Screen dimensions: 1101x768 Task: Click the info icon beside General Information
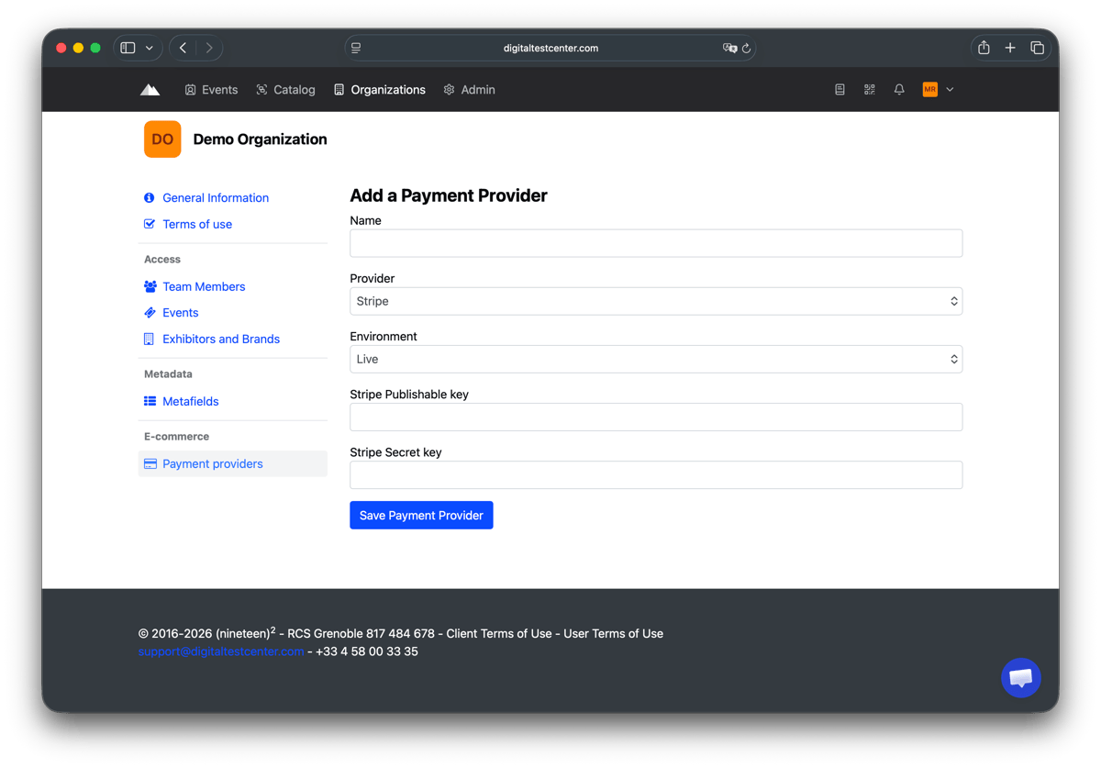tap(150, 197)
